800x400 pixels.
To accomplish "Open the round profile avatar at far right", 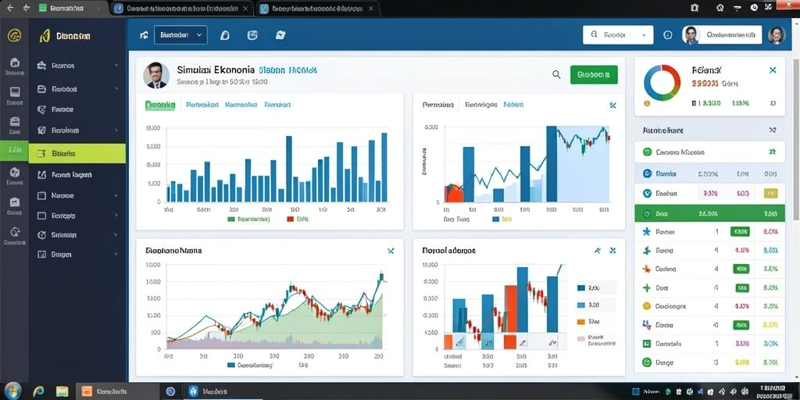I will pos(776,35).
